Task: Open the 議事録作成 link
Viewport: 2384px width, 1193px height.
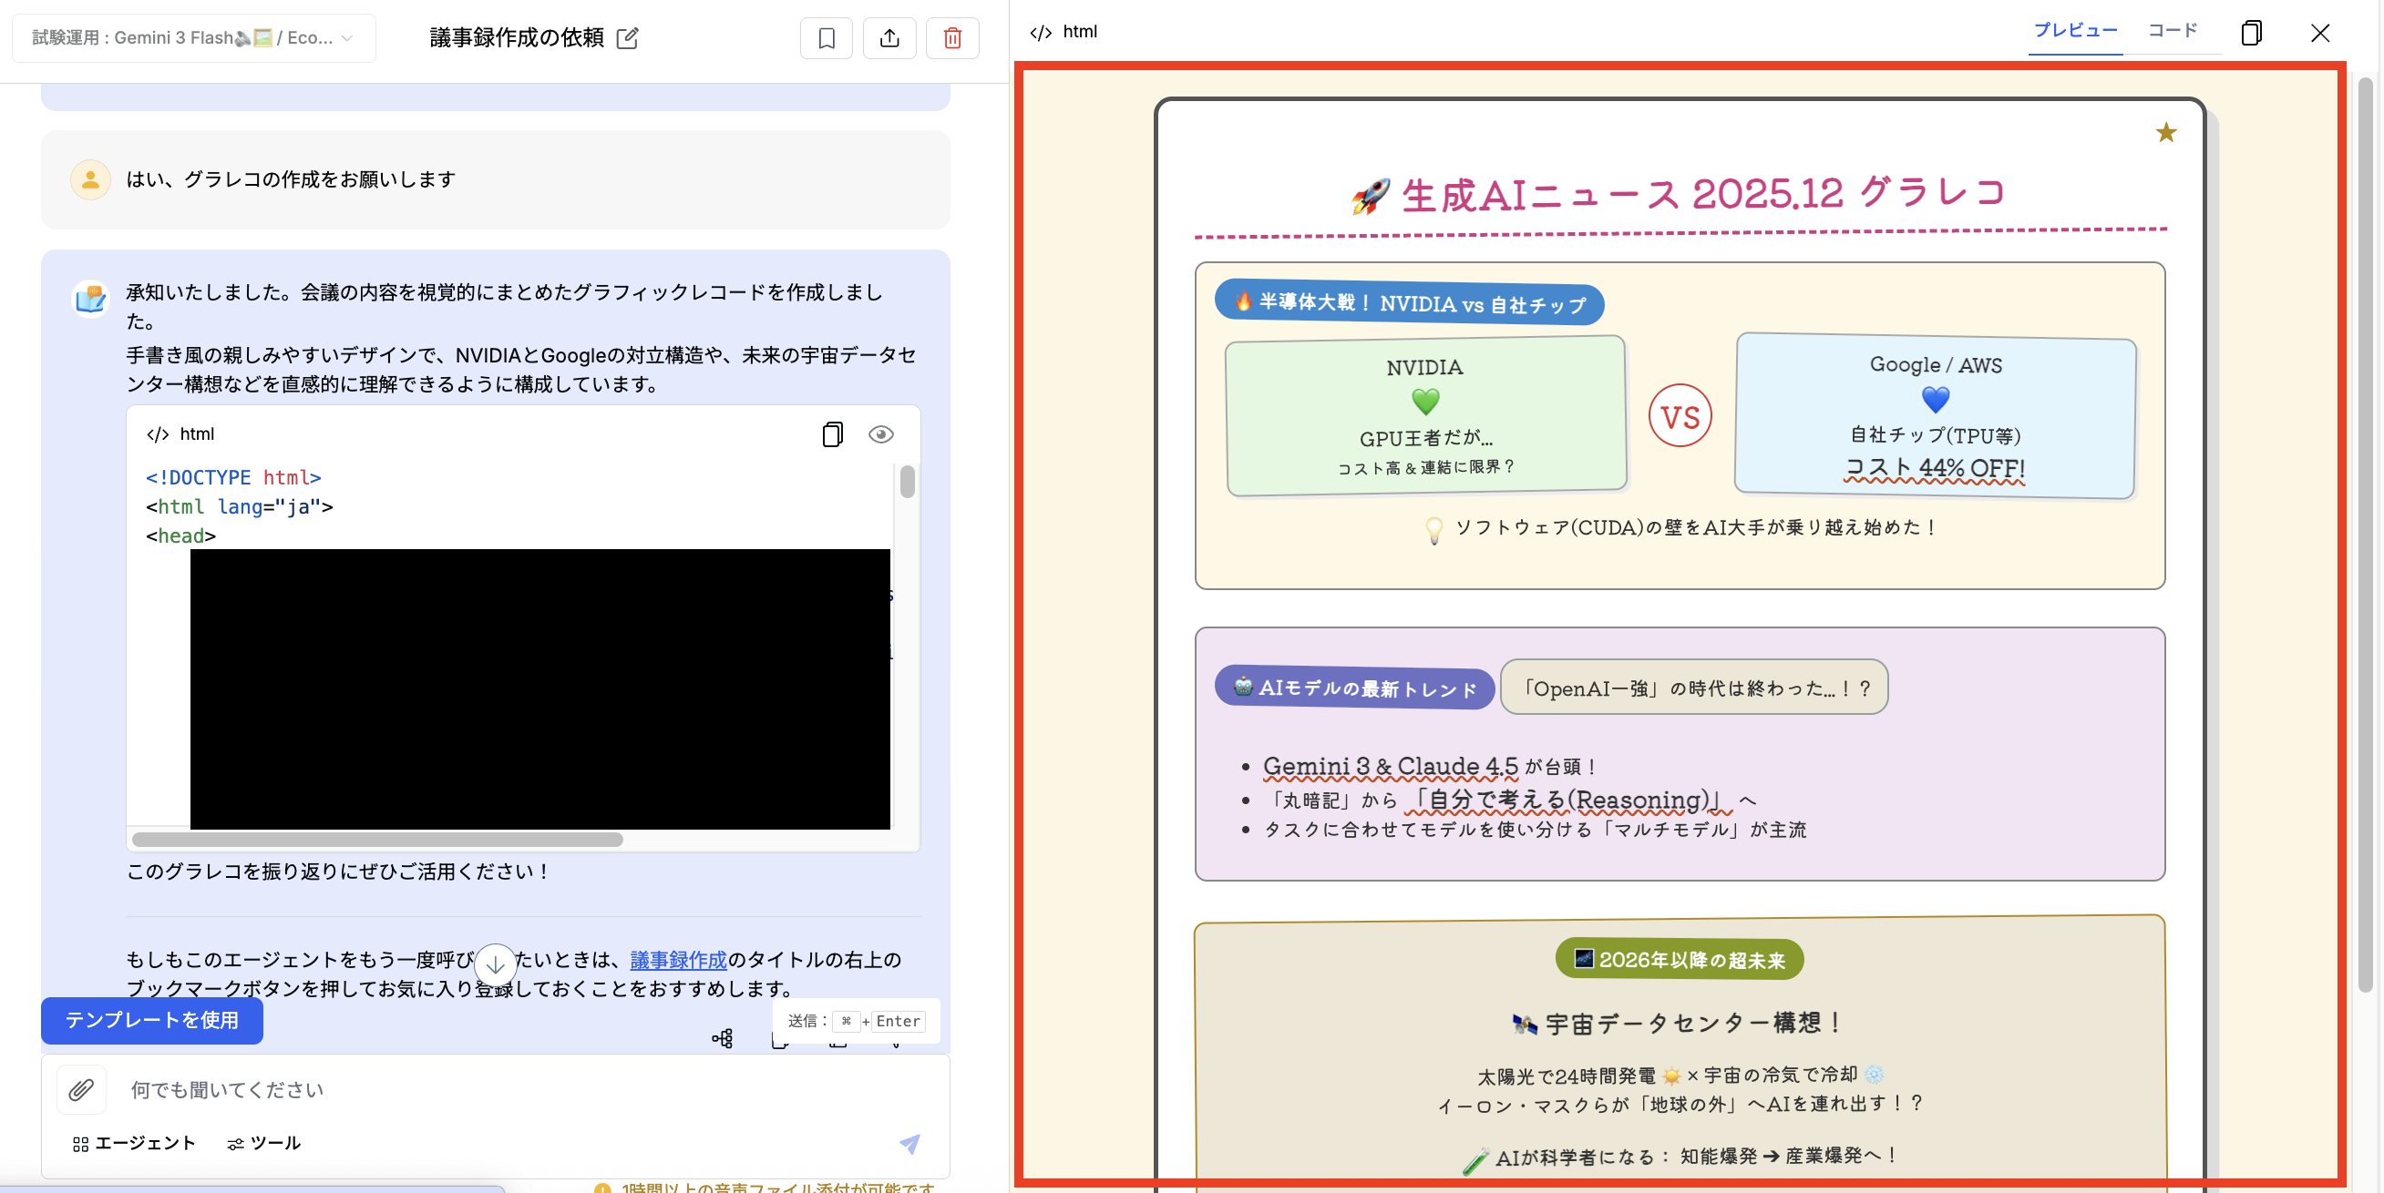Action: pos(678,960)
